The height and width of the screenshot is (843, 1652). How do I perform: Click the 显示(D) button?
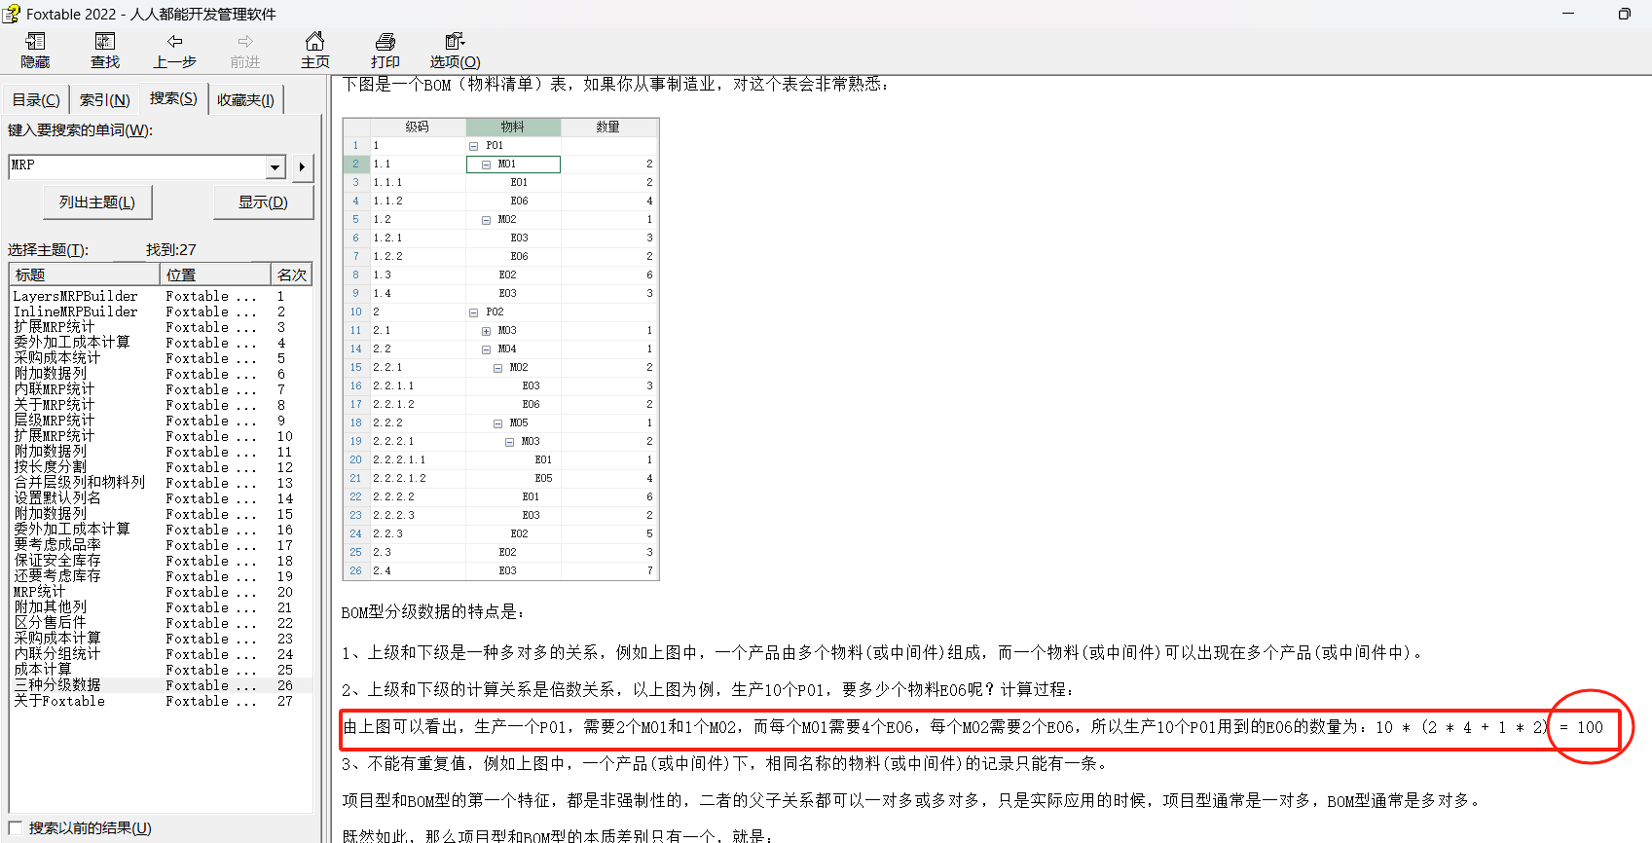263,202
